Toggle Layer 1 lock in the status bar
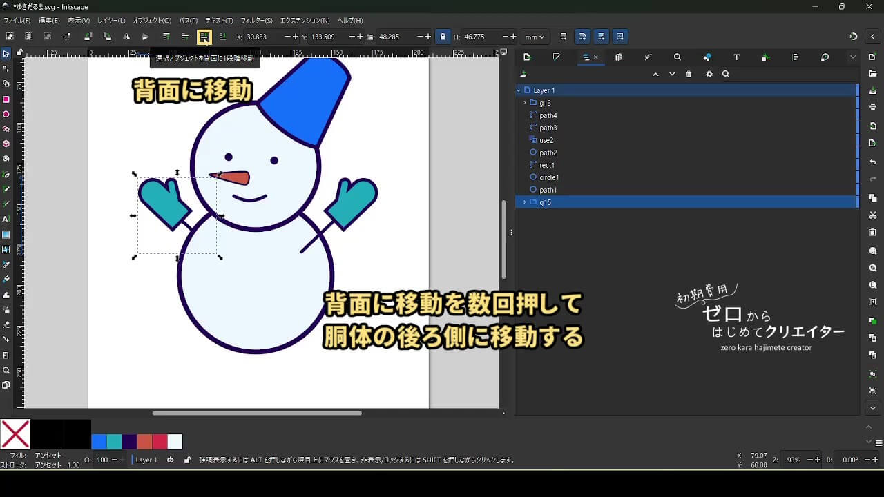 (187, 460)
